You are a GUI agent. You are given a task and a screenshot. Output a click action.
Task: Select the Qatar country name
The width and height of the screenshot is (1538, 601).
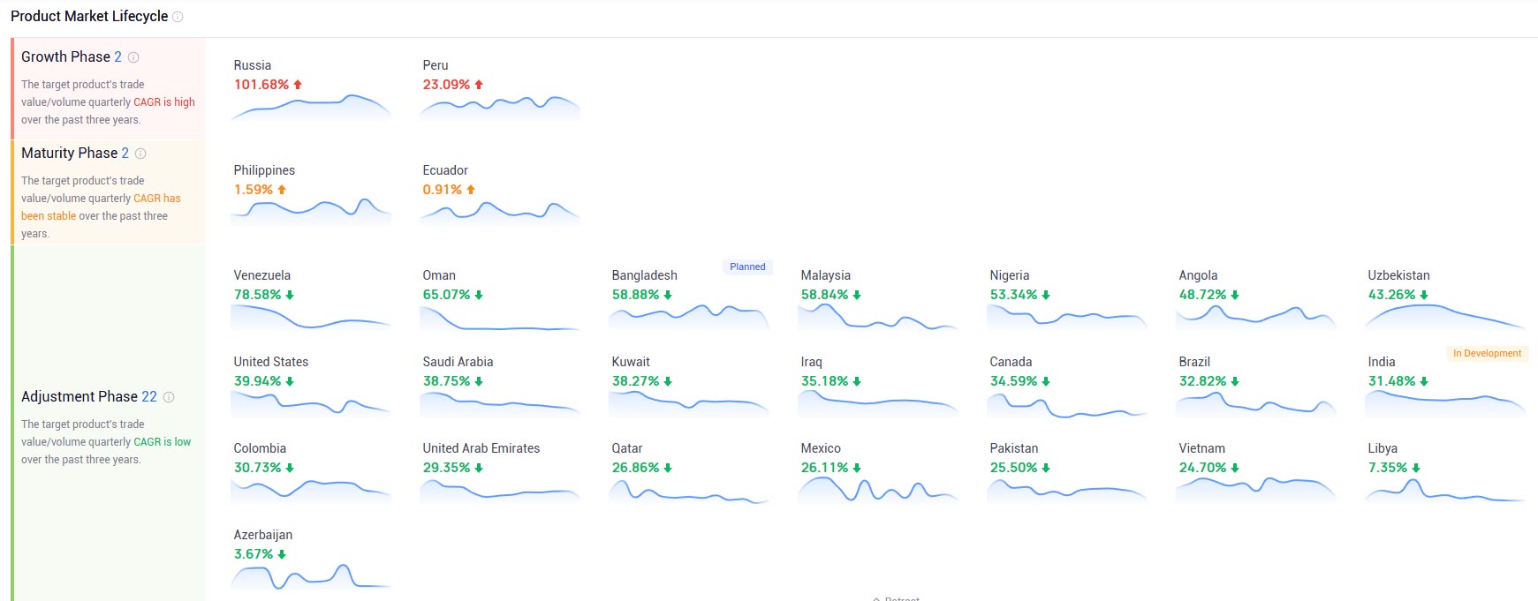[x=627, y=448]
